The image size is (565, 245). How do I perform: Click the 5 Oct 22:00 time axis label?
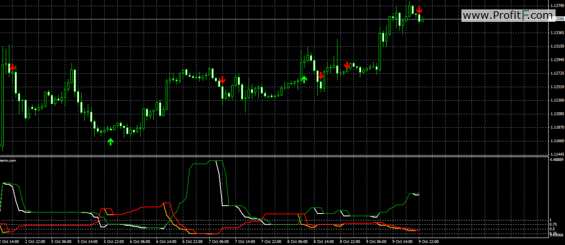click(114, 242)
